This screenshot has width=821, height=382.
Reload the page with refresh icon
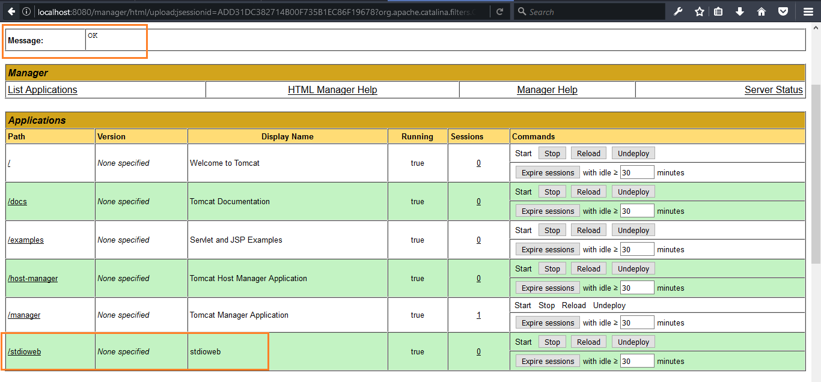pyautogui.click(x=499, y=11)
